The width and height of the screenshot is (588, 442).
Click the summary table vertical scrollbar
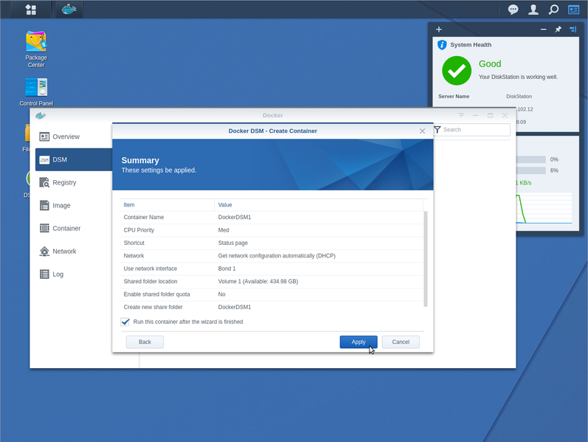[425, 259]
